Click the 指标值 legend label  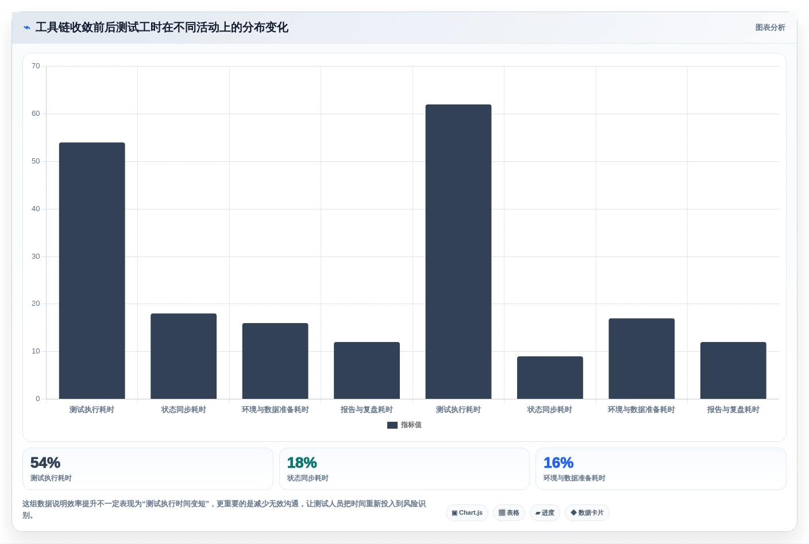411,425
